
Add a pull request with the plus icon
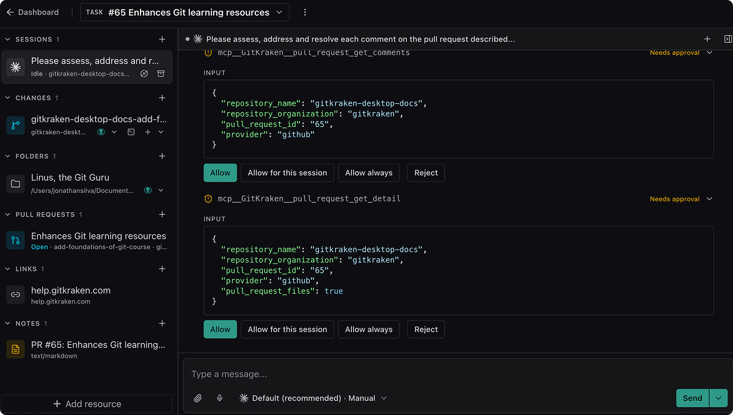click(x=162, y=214)
